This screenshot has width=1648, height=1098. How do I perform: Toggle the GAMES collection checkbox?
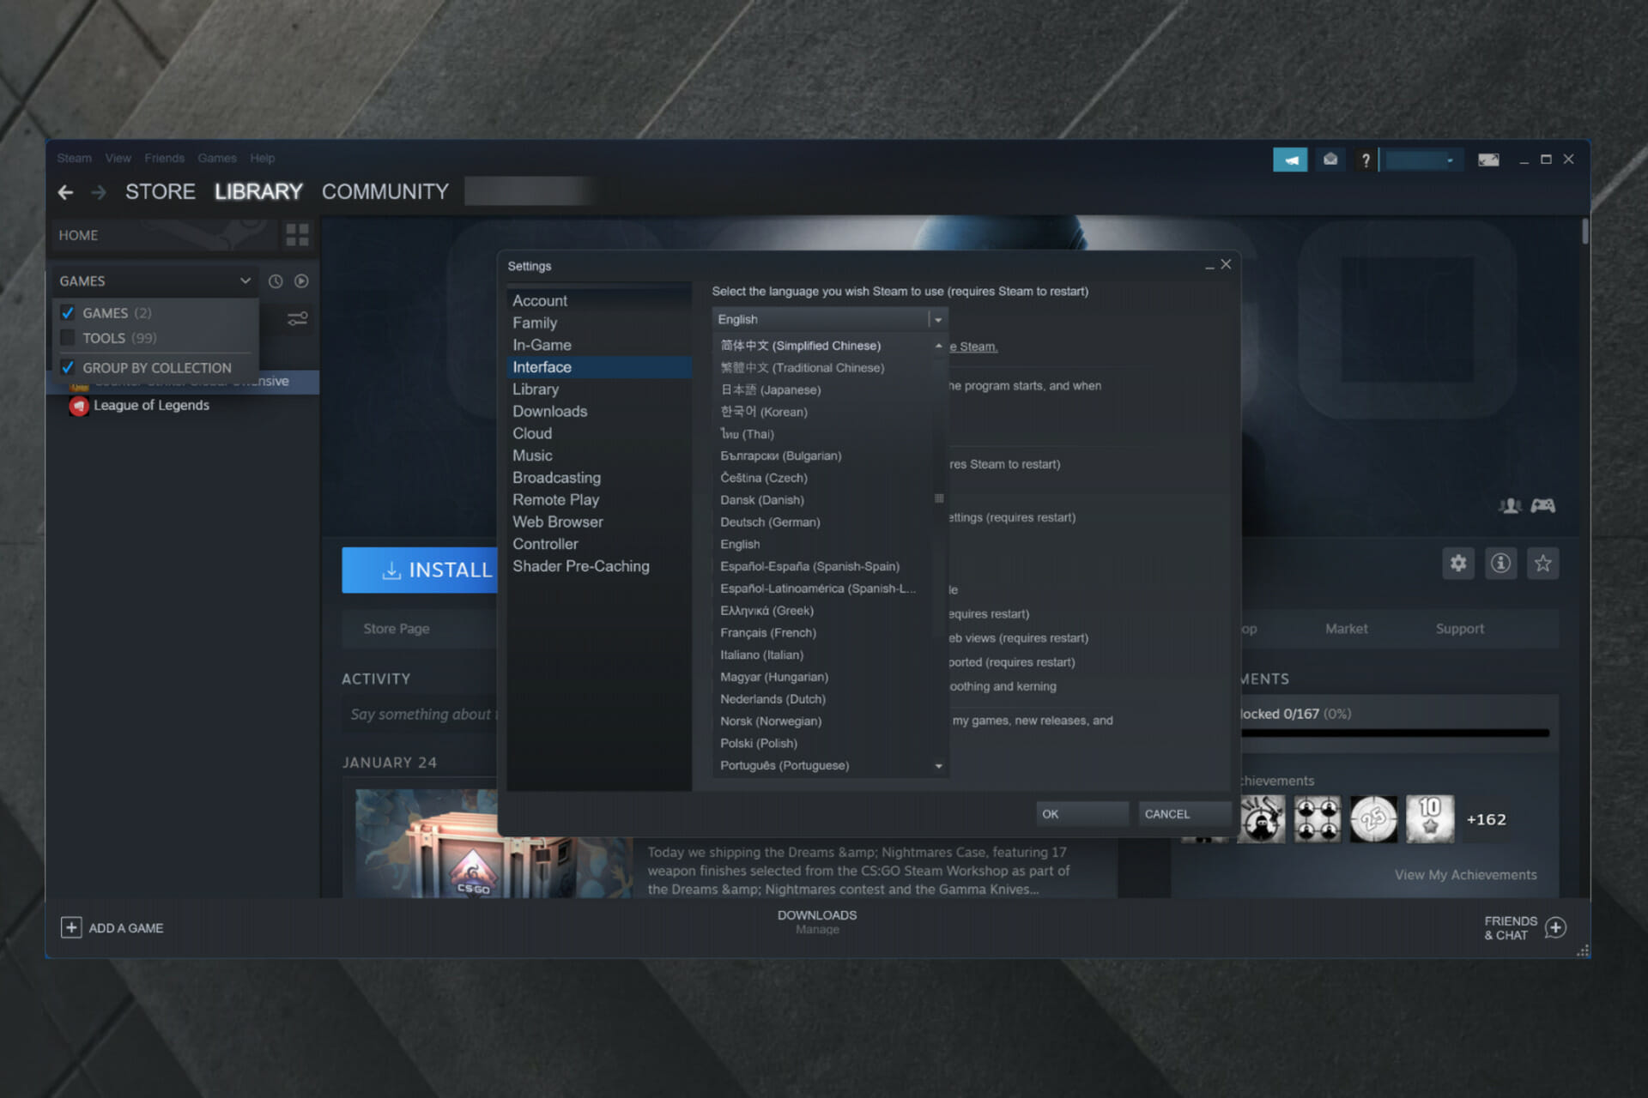pos(68,312)
